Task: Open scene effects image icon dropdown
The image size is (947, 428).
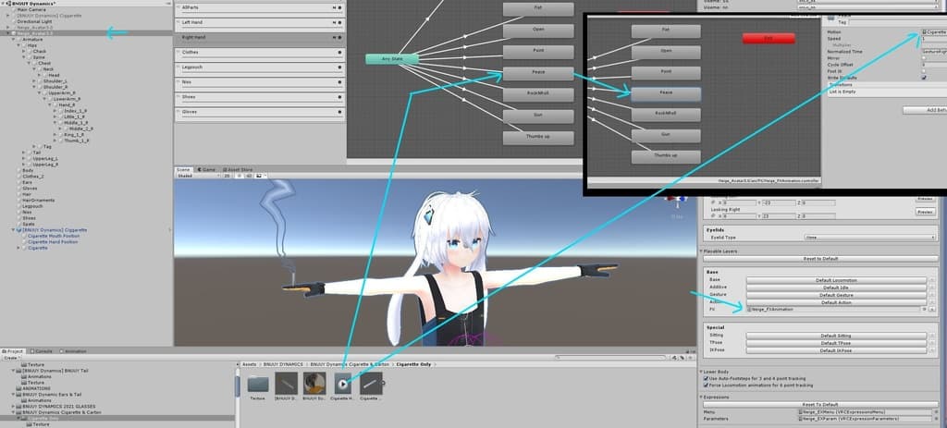Action: click(x=260, y=177)
